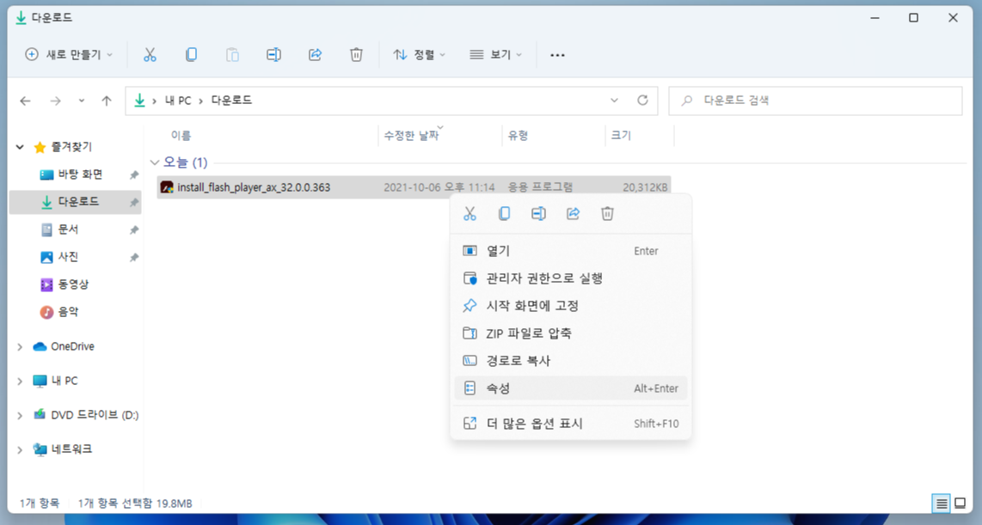982x525 pixels.
Task: Click 내 PC in the address breadcrumb
Action: 178,101
